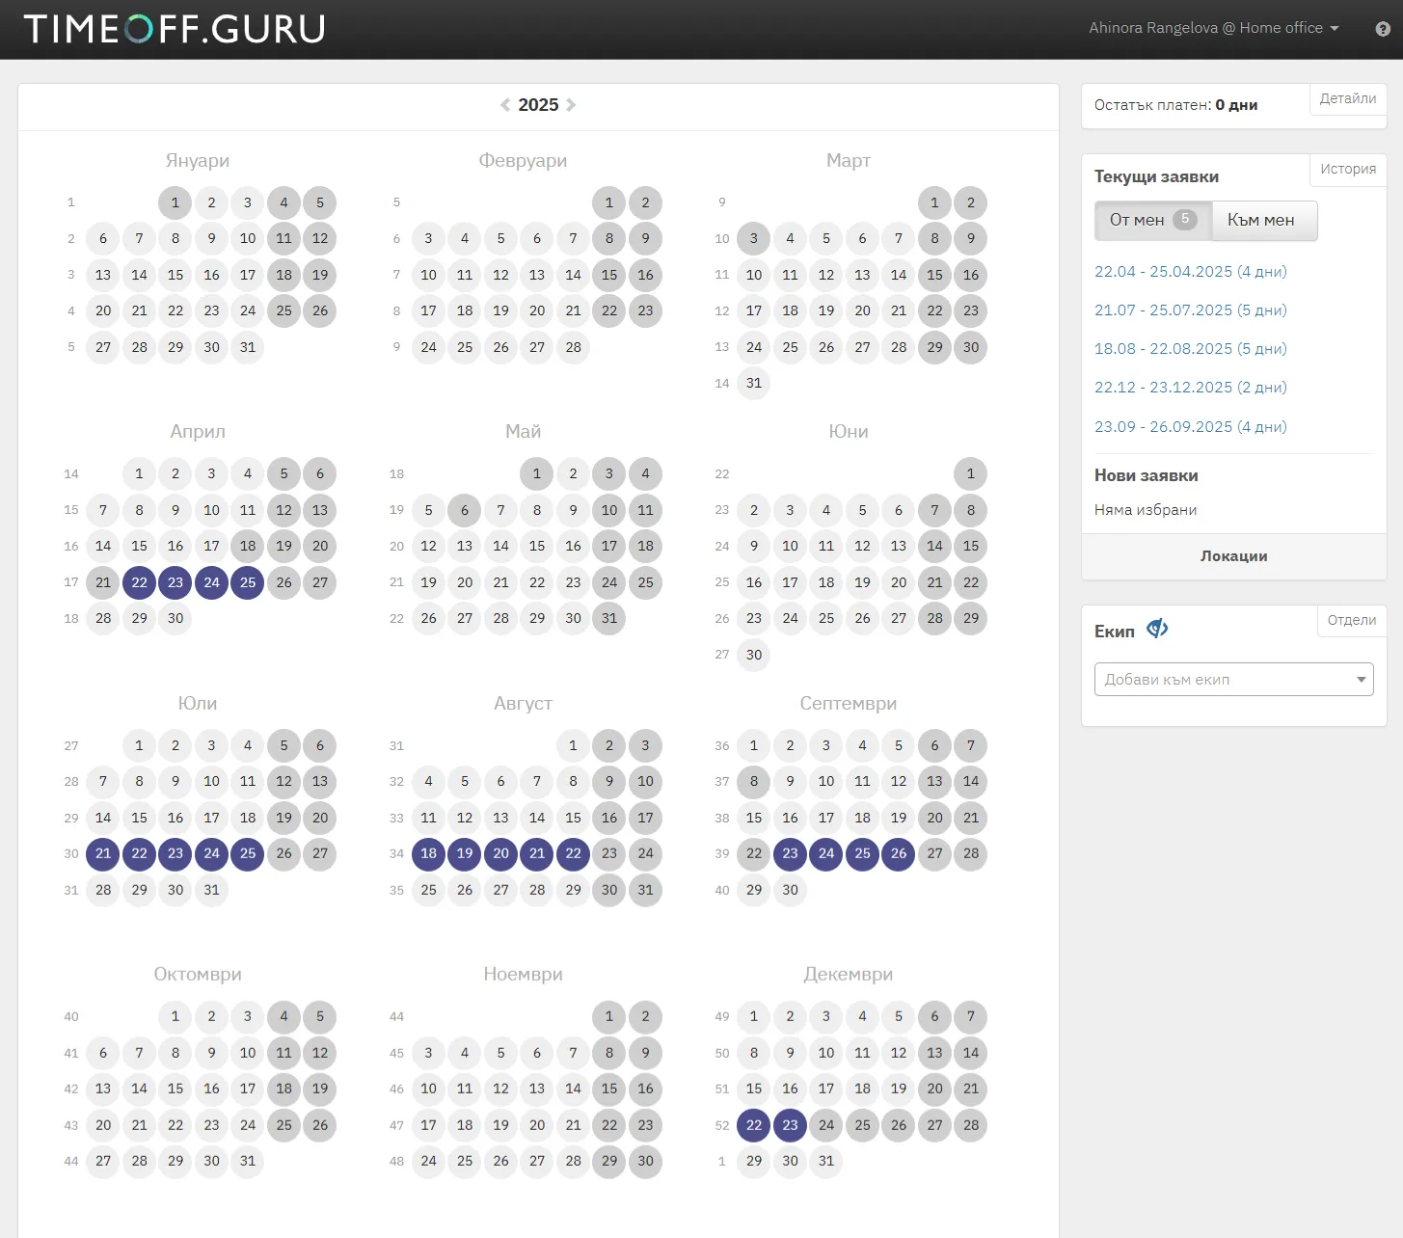Open the 'Детайли' tab
This screenshot has height=1238, width=1403.
pyautogui.click(x=1348, y=98)
